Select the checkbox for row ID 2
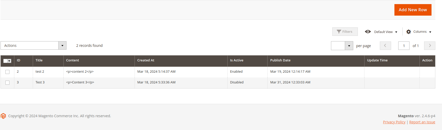 (7, 72)
